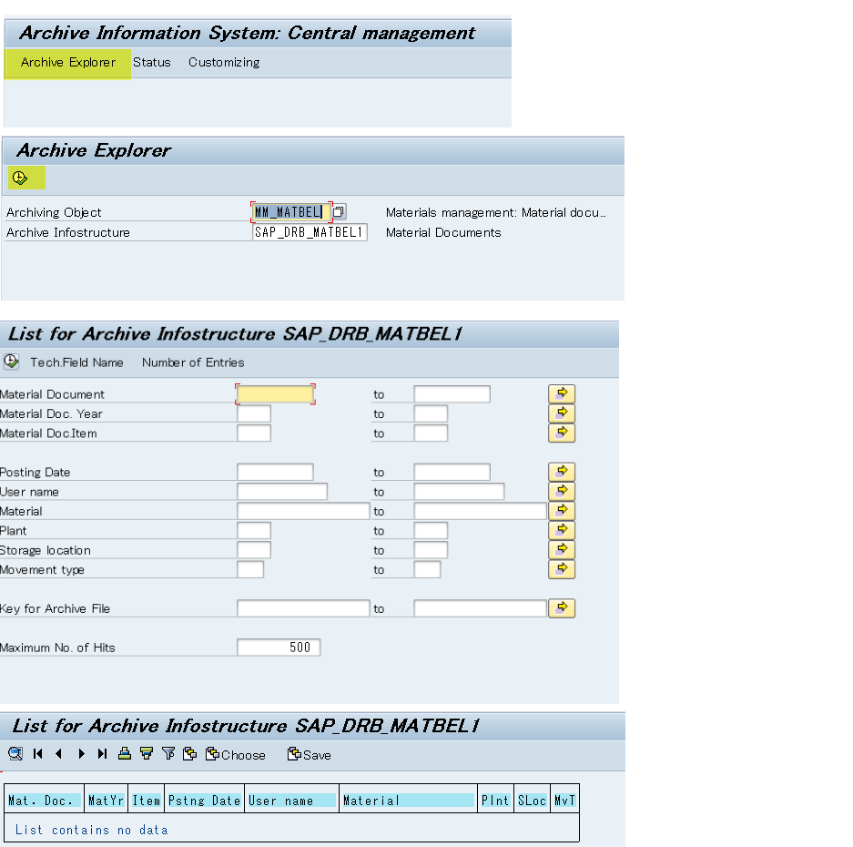Click Plant from-value field
This screenshot has height=847, width=853.
(x=254, y=531)
